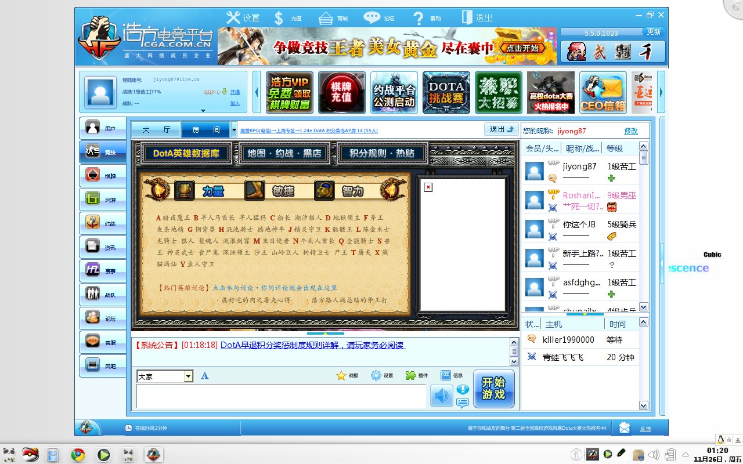
Task: Open 充值 recharge dollar icon
Action: pyautogui.click(x=287, y=18)
